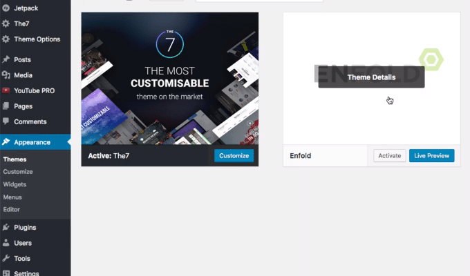Click The7 theme screenshot thumbnail
The height and width of the screenshot is (276, 470).
(170, 79)
